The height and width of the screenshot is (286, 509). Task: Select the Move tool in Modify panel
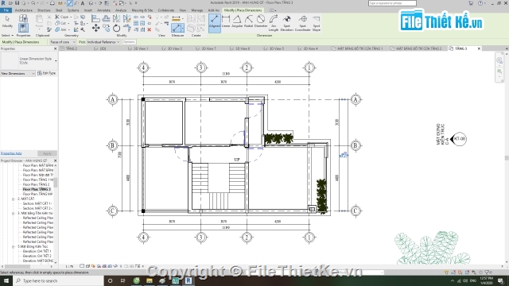(95, 29)
